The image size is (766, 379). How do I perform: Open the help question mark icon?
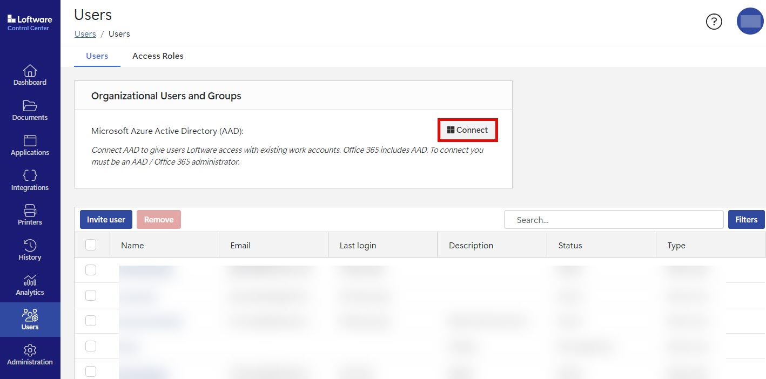(x=714, y=22)
